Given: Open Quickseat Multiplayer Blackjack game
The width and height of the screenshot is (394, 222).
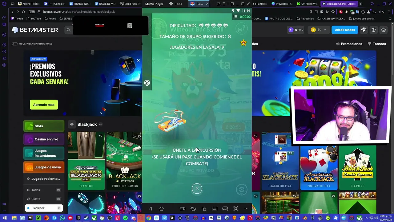Looking at the screenshot, I should pos(86,161).
